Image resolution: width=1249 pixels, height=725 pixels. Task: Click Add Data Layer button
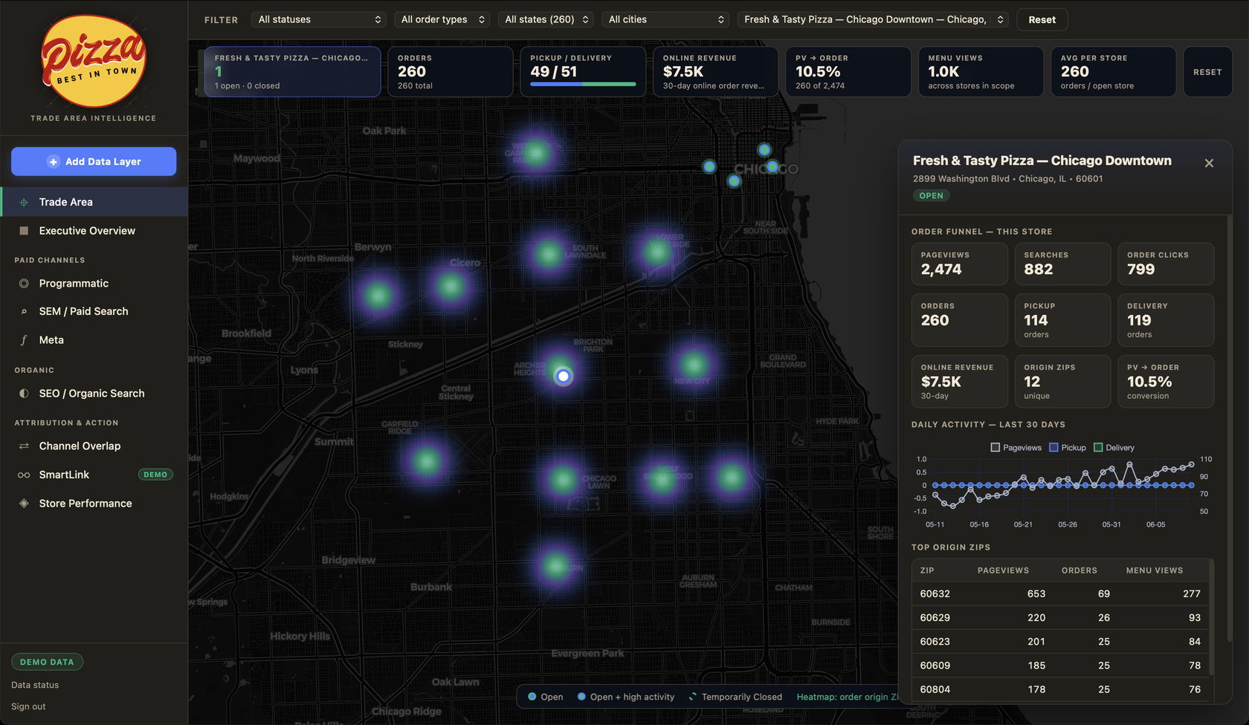[x=94, y=161]
